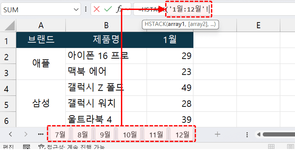
Task: Switch to the 11월 sheet tab
Action: tap(156, 135)
